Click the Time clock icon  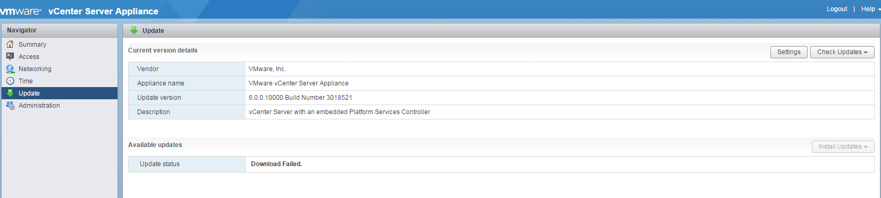pyautogui.click(x=10, y=81)
